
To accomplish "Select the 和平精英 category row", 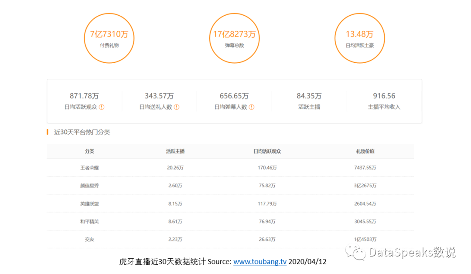I will point(230,221).
